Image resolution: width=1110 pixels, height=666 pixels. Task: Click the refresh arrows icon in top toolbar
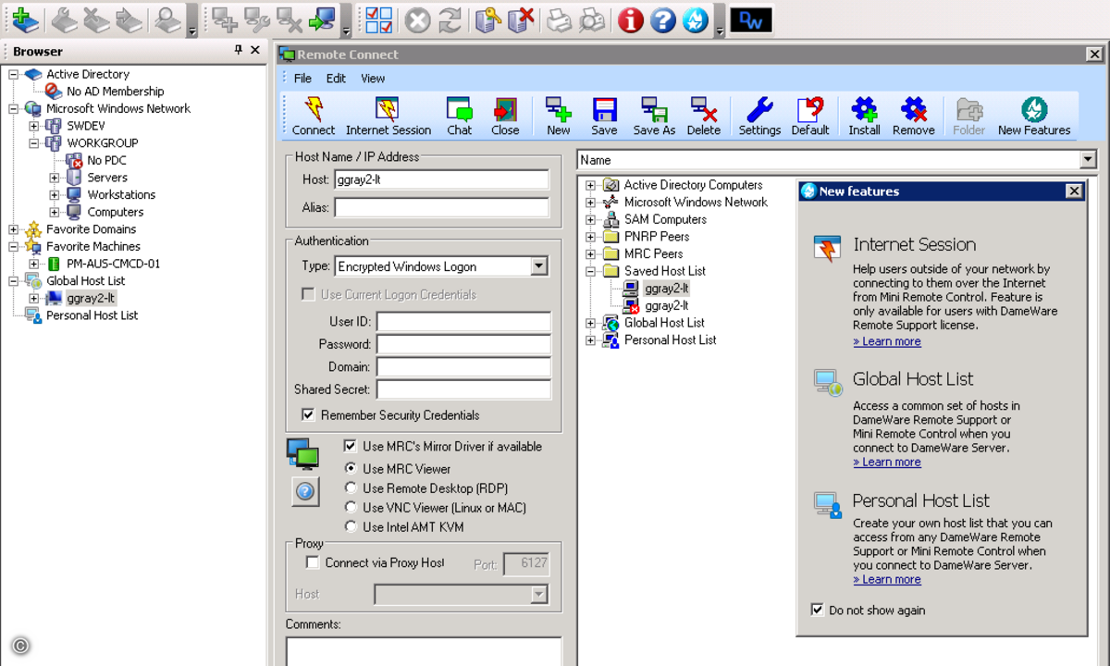click(x=450, y=19)
